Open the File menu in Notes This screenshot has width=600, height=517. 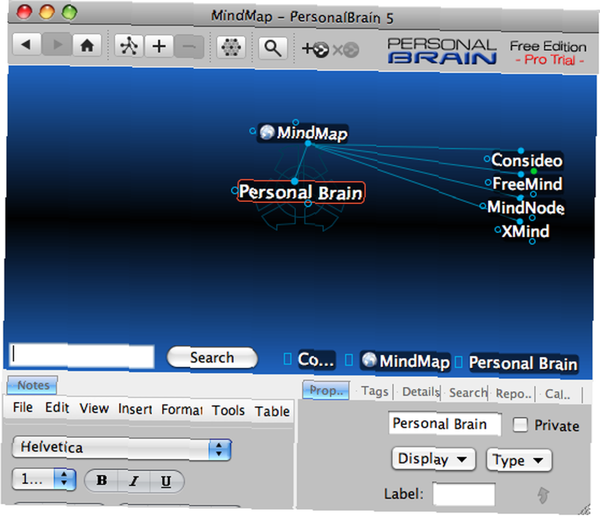coord(23,407)
